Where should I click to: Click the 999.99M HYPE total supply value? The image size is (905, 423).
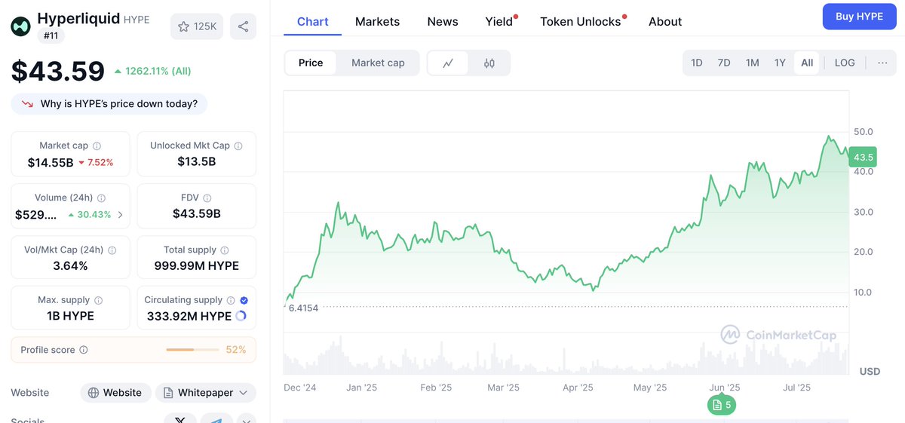[197, 265]
